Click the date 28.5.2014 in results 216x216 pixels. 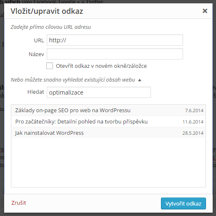pyautogui.click(x=193, y=133)
